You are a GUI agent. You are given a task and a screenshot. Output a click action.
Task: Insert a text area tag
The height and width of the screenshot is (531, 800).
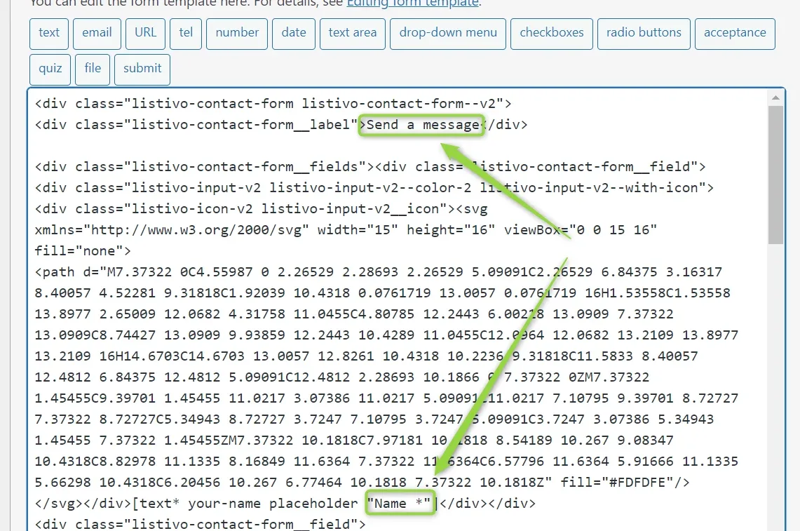tap(353, 34)
